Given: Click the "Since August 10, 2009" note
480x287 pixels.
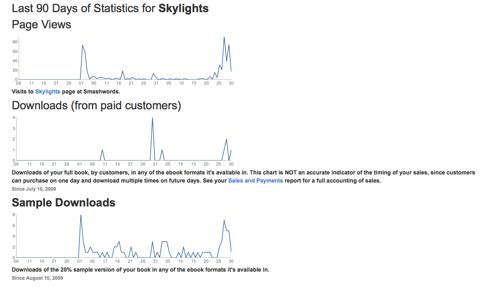Looking at the screenshot, I should click(x=37, y=278).
